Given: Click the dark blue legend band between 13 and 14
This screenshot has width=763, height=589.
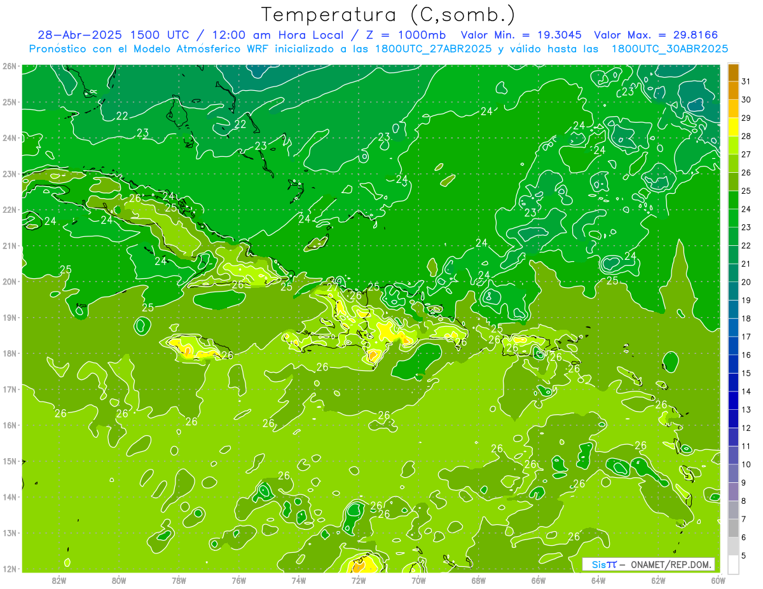Looking at the screenshot, I should click(733, 400).
